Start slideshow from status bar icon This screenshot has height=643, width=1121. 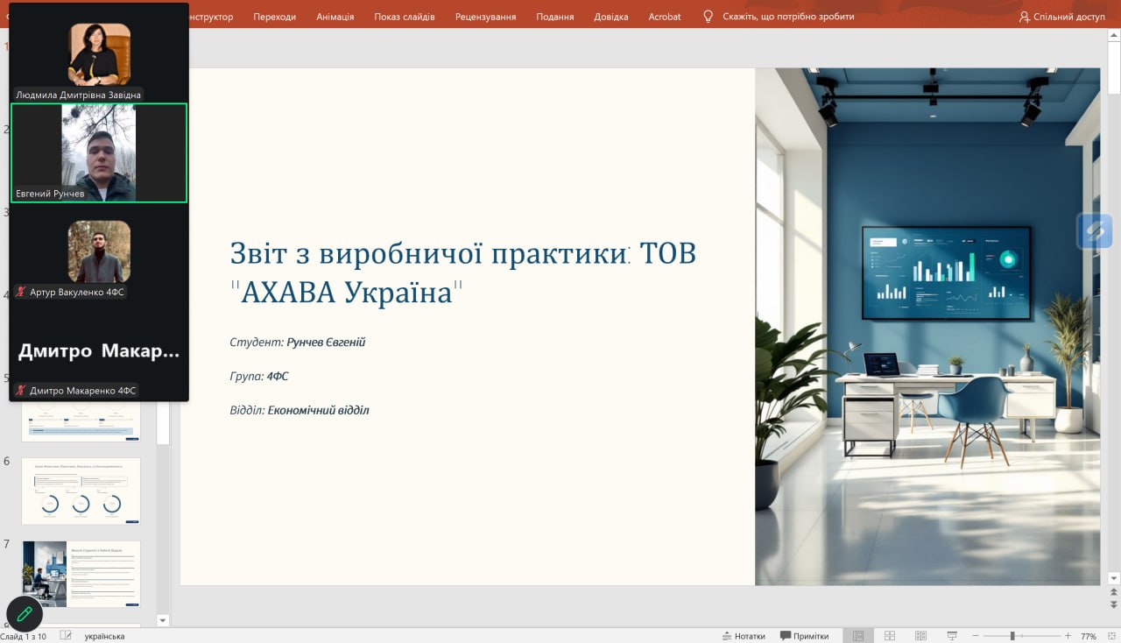tap(952, 636)
